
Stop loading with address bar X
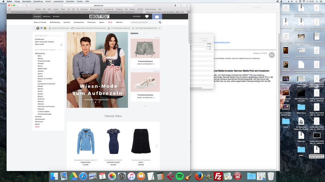[x=134, y=6]
